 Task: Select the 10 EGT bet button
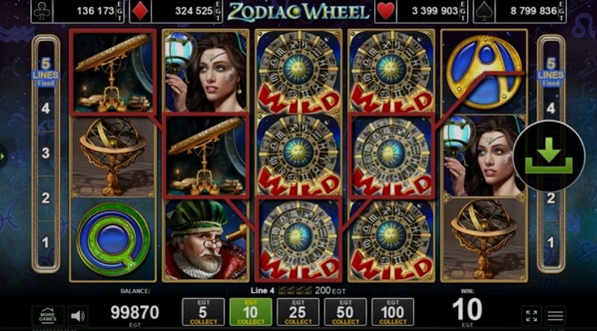click(x=251, y=312)
